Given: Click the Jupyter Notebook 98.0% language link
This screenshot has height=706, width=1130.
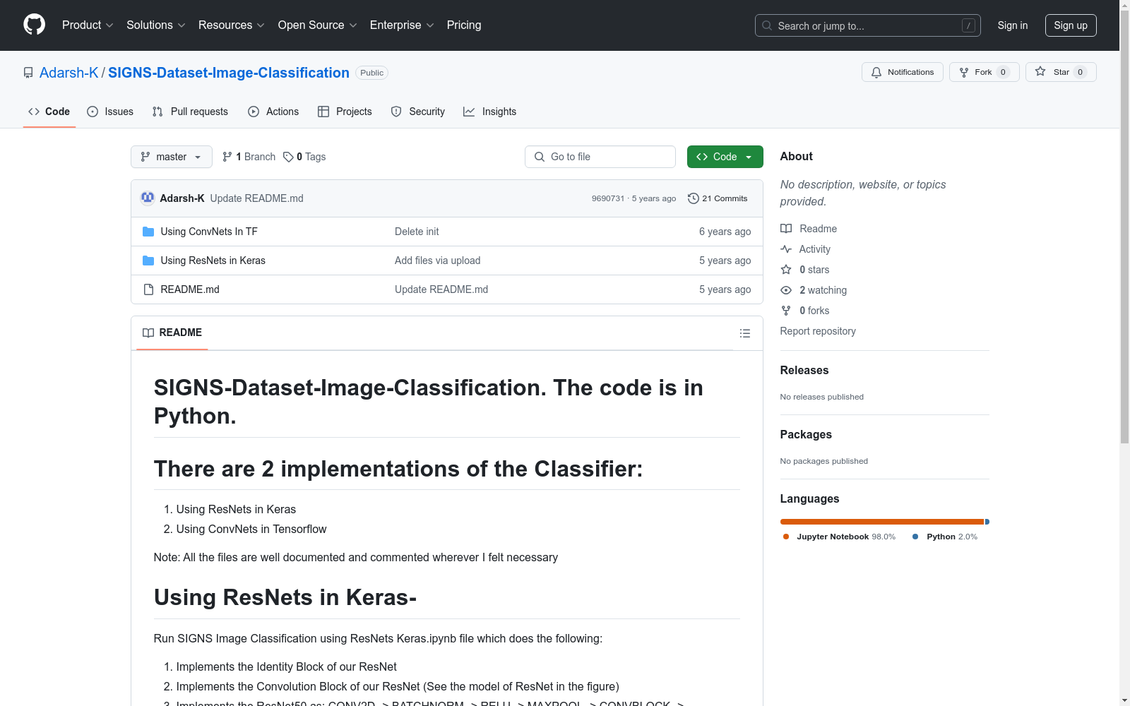Looking at the screenshot, I should pos(840,537).
